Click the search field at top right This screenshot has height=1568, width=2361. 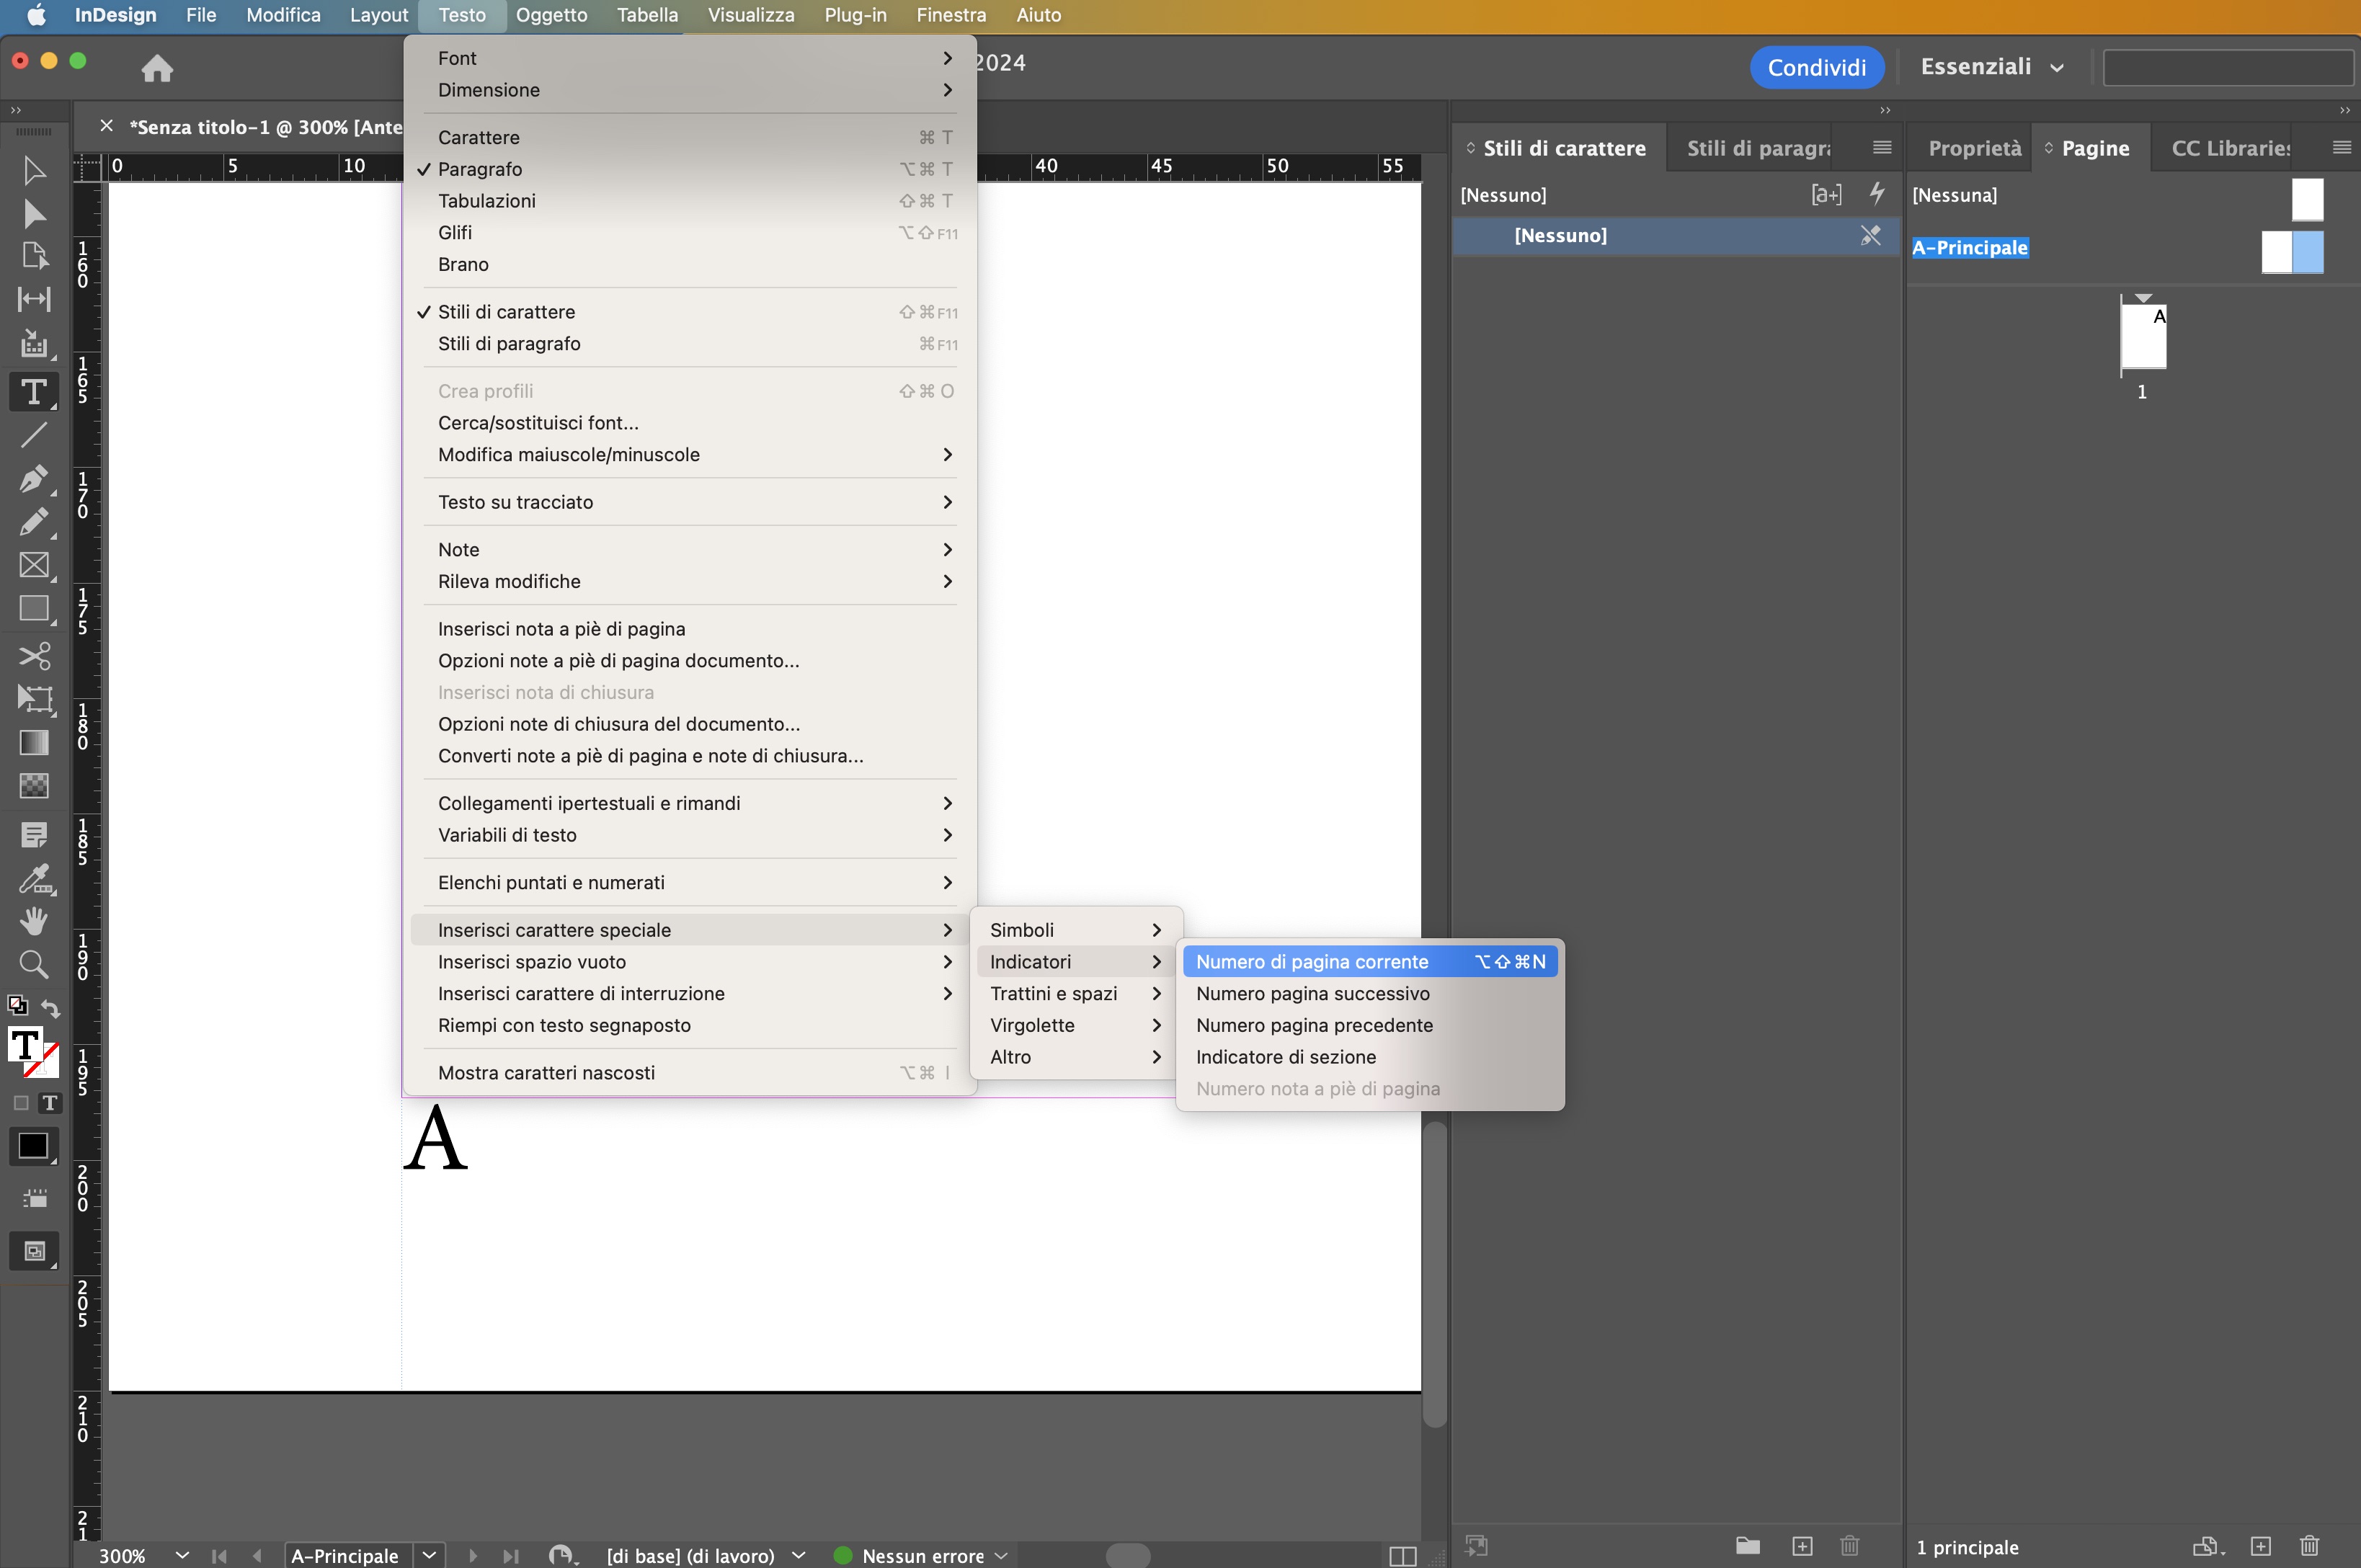(x=2228, y=68)
